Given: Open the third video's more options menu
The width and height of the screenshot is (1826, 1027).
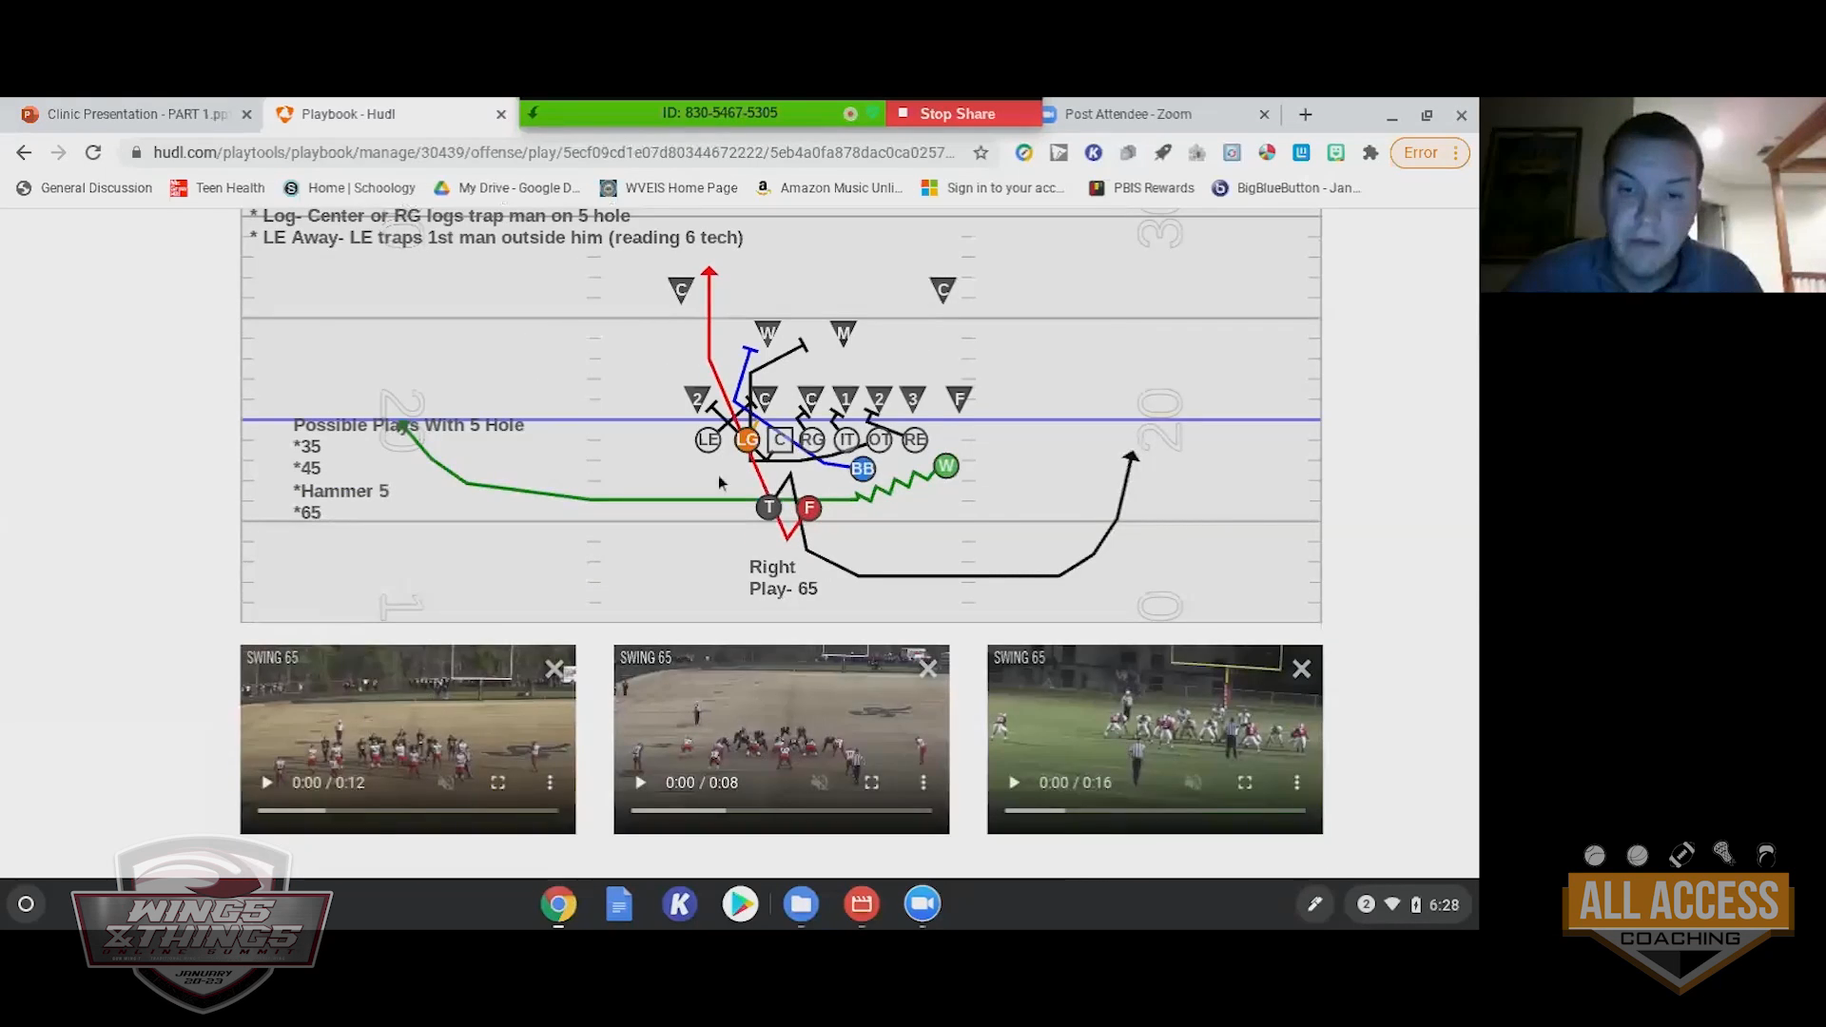Looking at the screenshot, I should 1296,783.
